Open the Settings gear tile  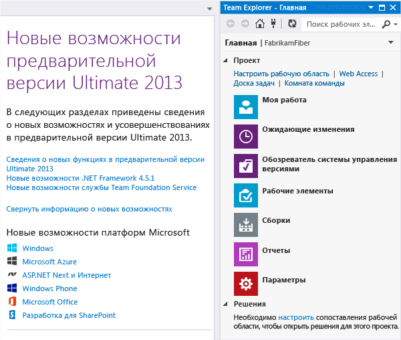(246, 284)
